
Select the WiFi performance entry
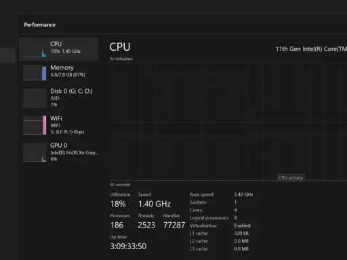[x=59, y=125]
